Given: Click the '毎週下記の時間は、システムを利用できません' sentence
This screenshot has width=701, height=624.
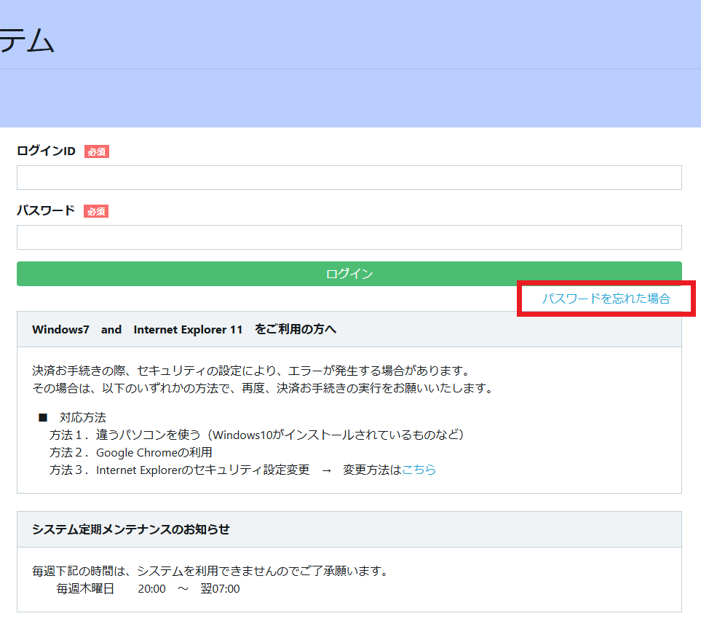Looking at the screenshot, I should tap(211, 571).
